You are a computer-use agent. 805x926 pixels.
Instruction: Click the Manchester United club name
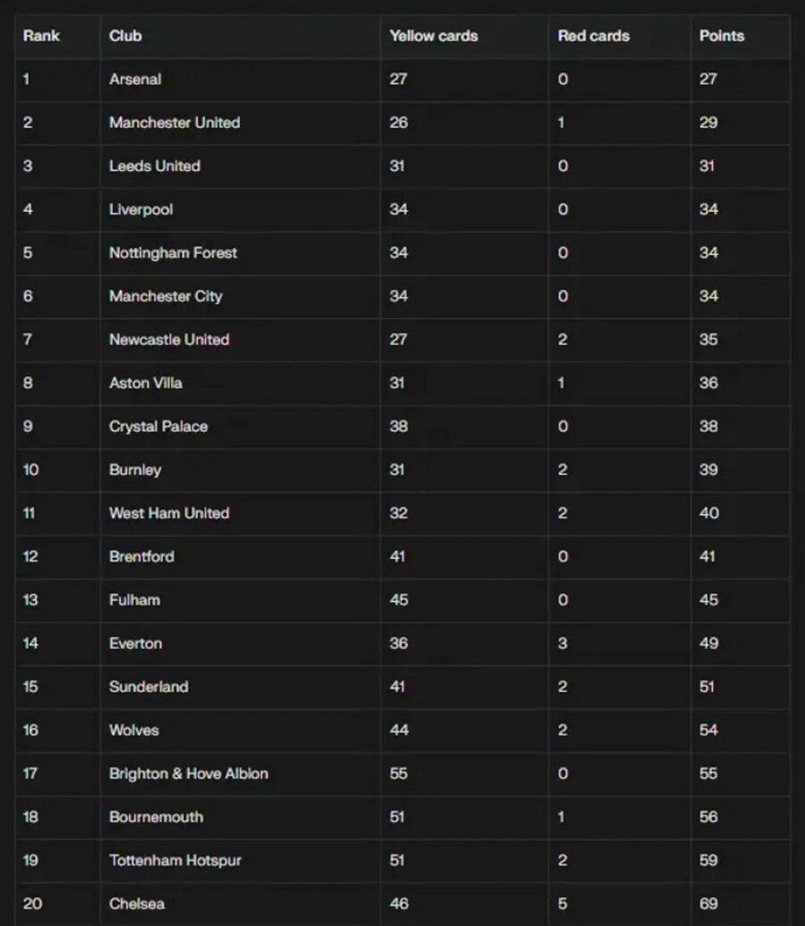[174, 122]
